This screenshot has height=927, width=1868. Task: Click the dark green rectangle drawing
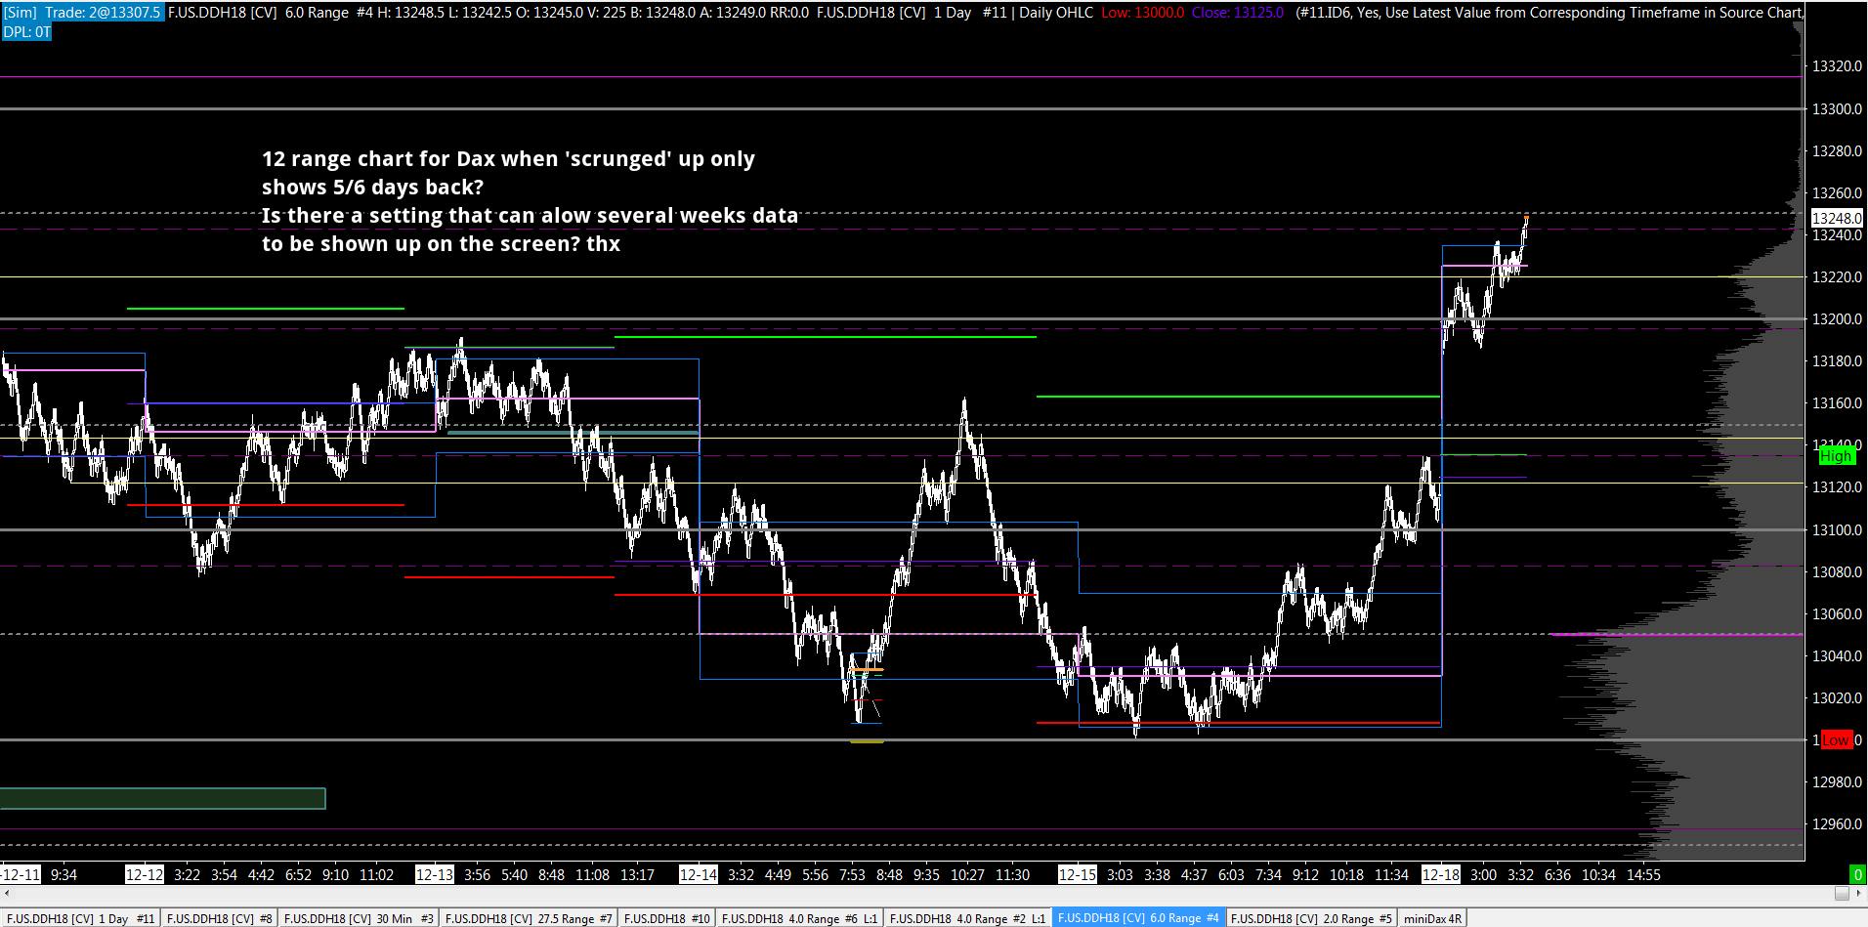162,798
